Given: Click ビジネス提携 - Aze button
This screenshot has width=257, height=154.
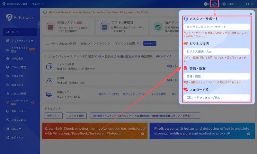Looking at the screenshot, I should (x=217, y=52).
